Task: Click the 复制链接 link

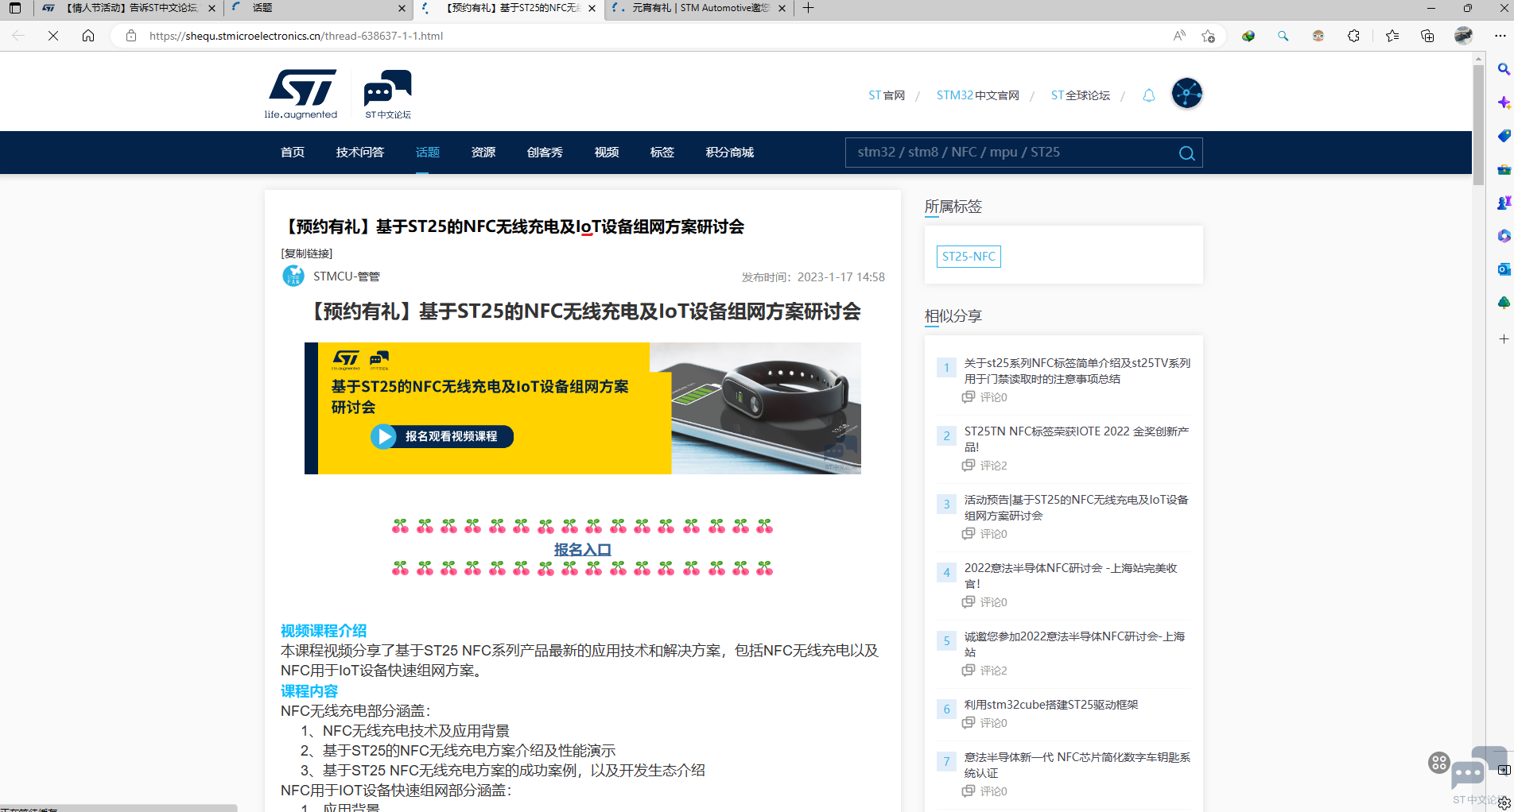Action: click(307, 253)
